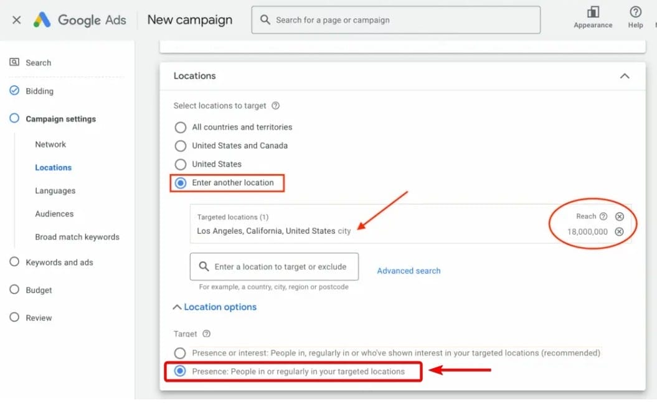Click the Target help question mark icon
The image size is (657, 405).
[206, 334]
